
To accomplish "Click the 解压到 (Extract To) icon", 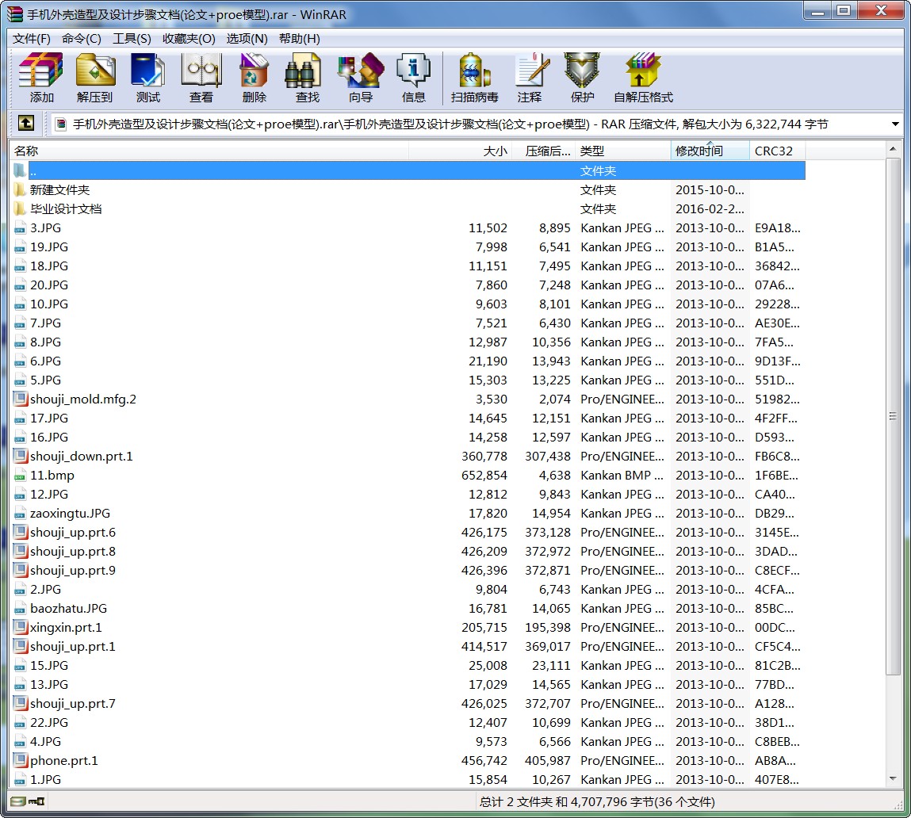I will [x=95, y=77].
